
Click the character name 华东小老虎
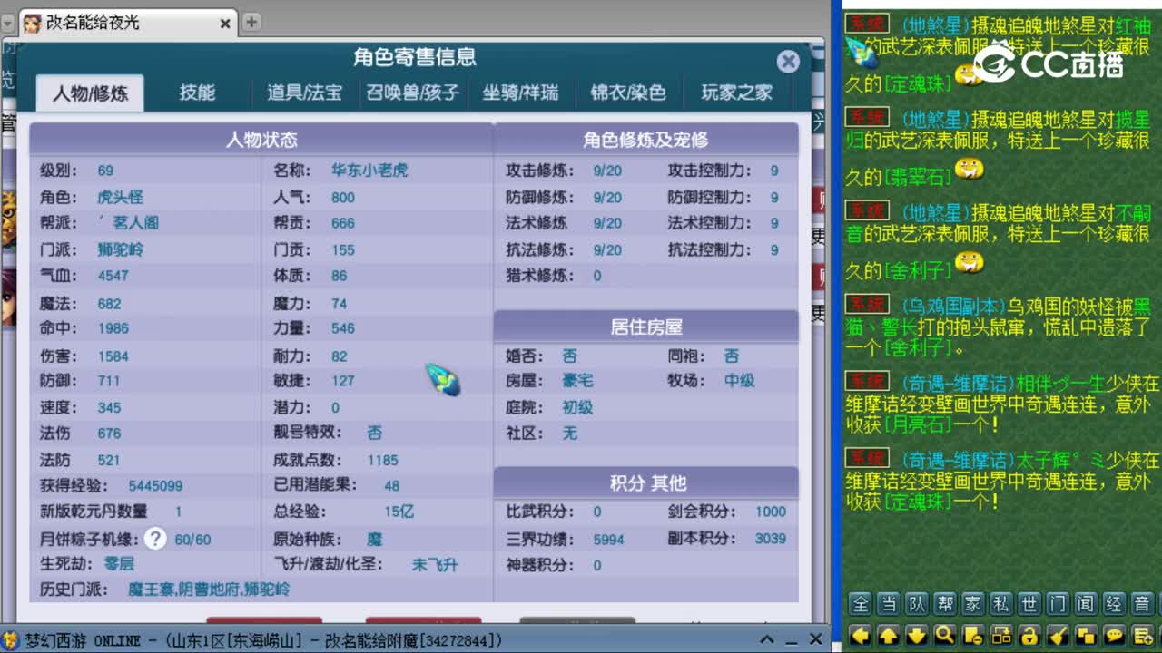click(x=369, y=170)
